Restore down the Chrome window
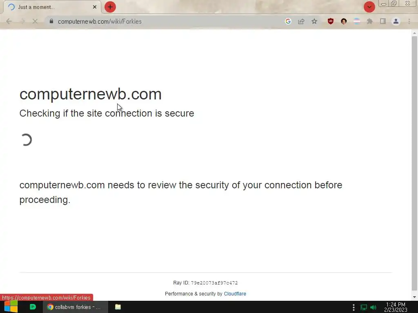This screenshot has width=418, height=313. pyautogui.click(x=394, y=3)
